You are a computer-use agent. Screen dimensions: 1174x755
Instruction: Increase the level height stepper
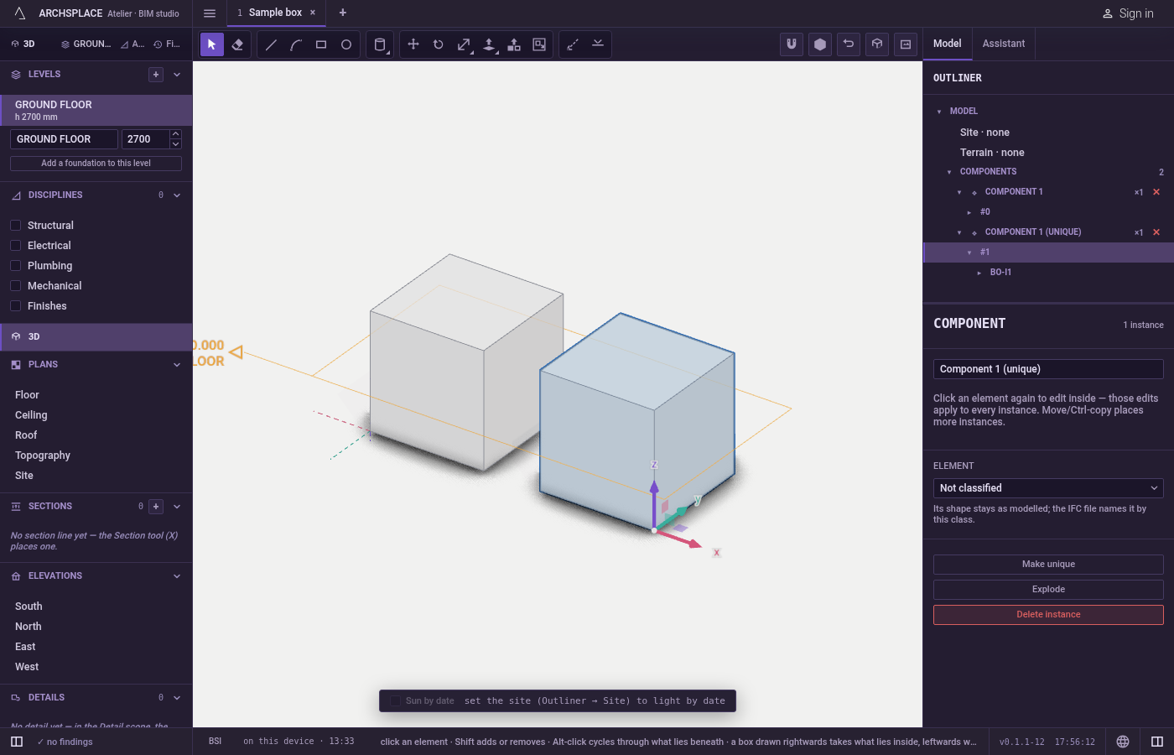[x=176, y=134]
